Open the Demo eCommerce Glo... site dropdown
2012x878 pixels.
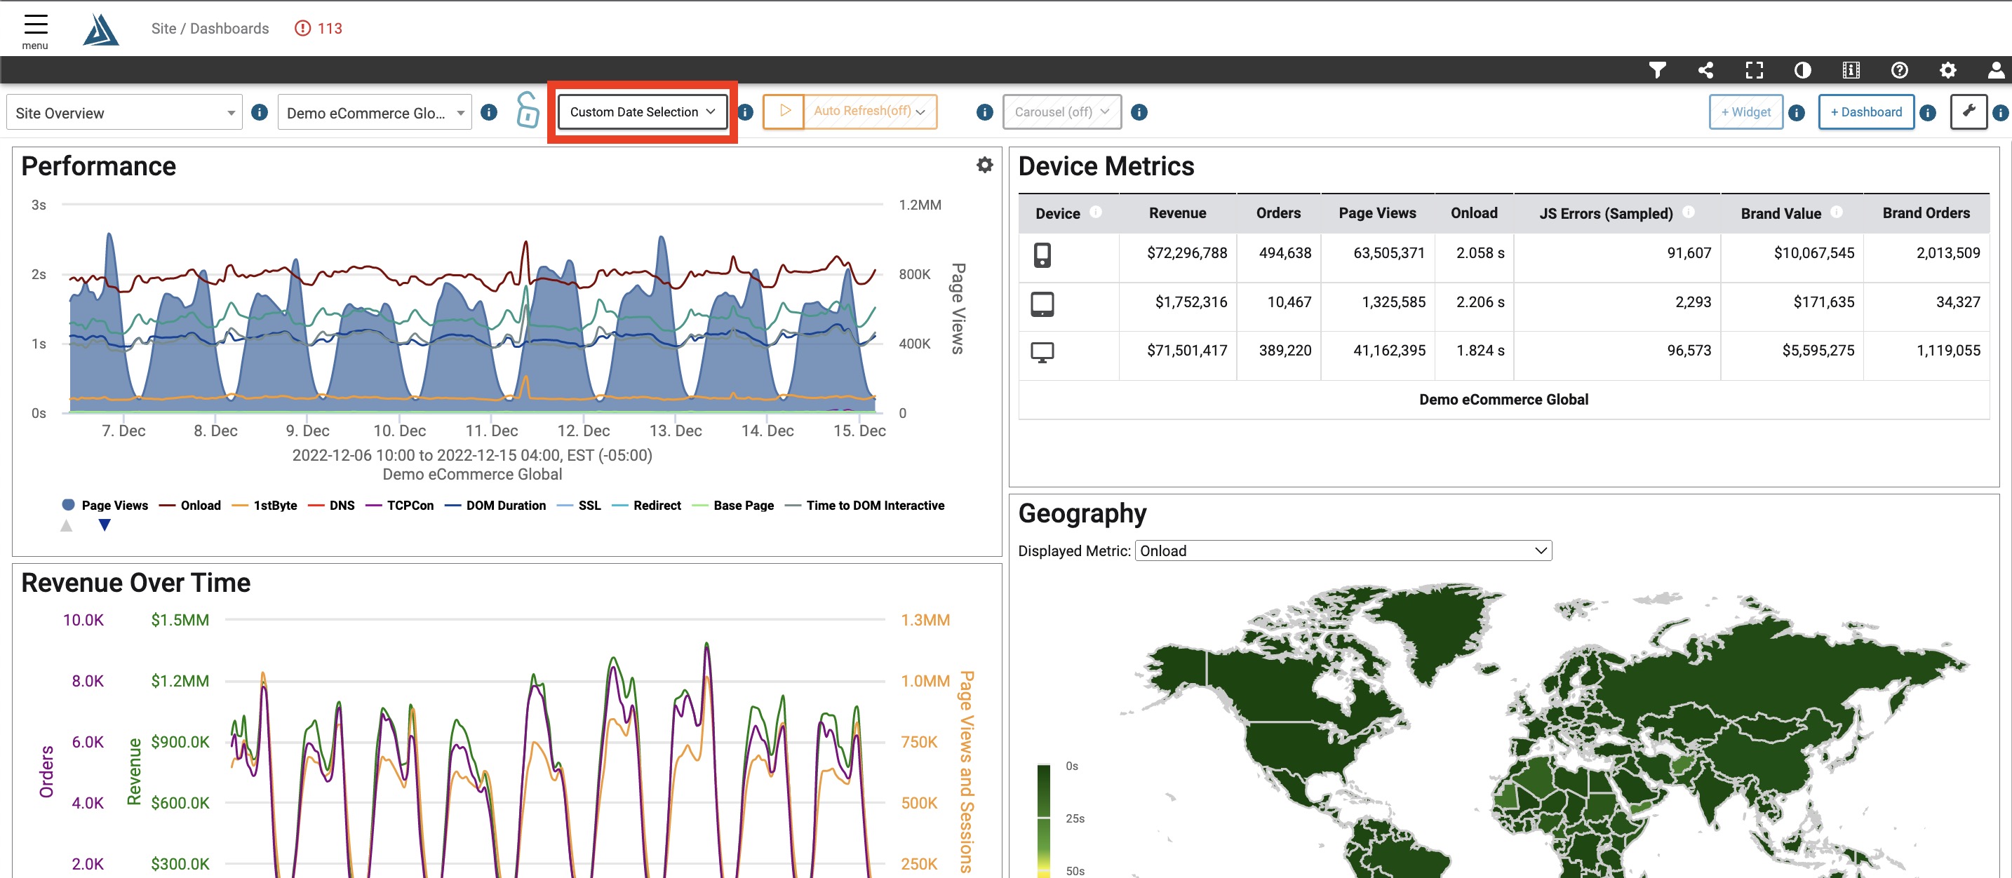[374, 112]
